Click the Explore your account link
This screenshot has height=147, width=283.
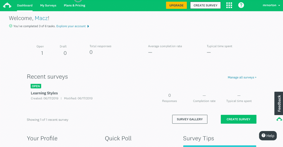(71, 26)
